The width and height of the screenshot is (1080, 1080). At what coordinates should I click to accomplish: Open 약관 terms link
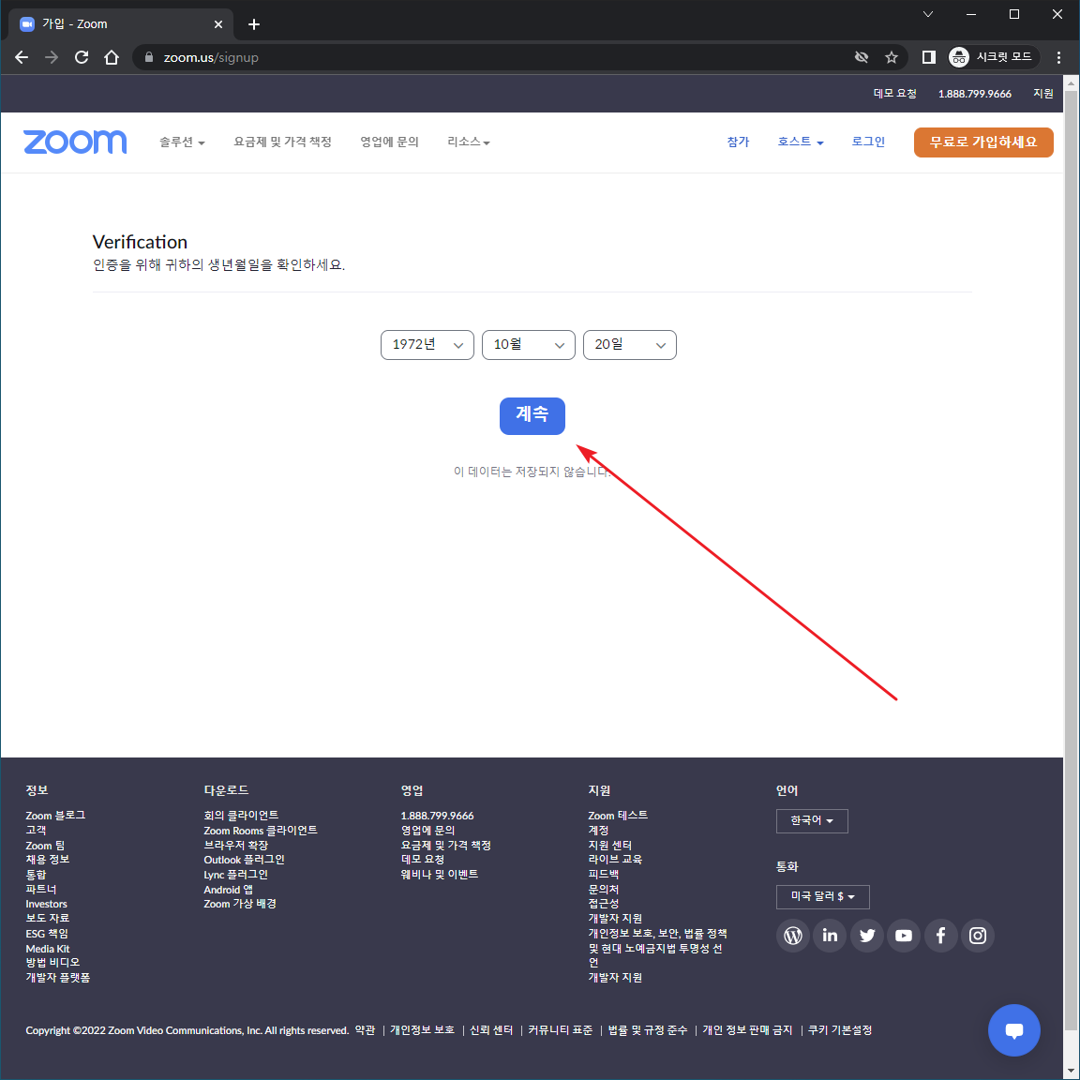click(365, 1030)
